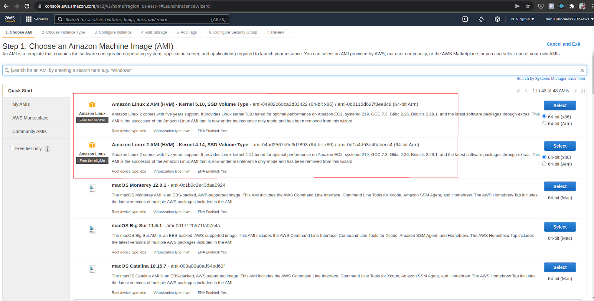Reload the page with refresh icon
The image size is (594, 301).
(x=27, y=6)
